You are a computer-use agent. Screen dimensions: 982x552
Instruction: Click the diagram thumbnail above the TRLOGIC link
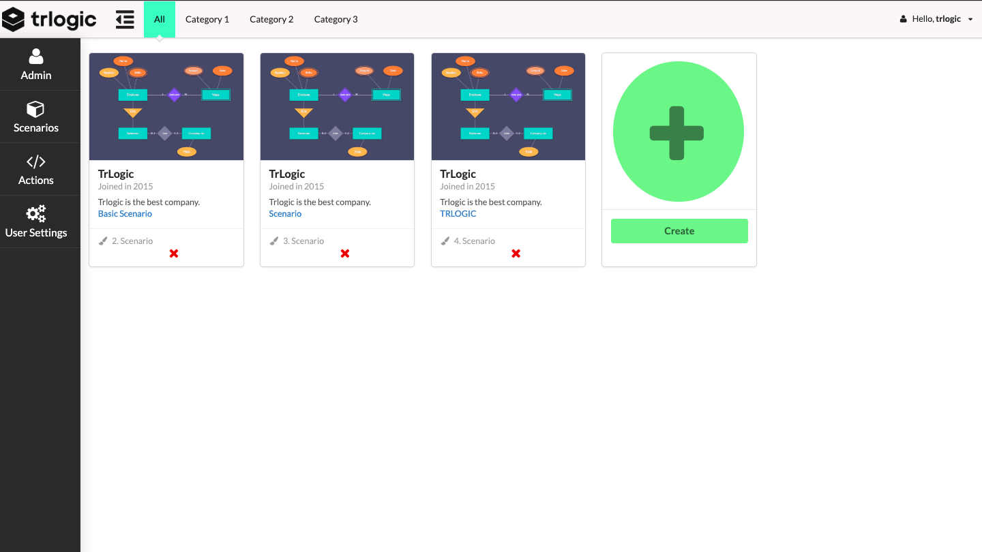point(509,106)
